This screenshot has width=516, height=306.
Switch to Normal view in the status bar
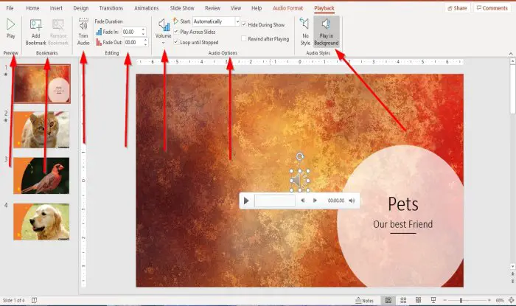[388, 300]
